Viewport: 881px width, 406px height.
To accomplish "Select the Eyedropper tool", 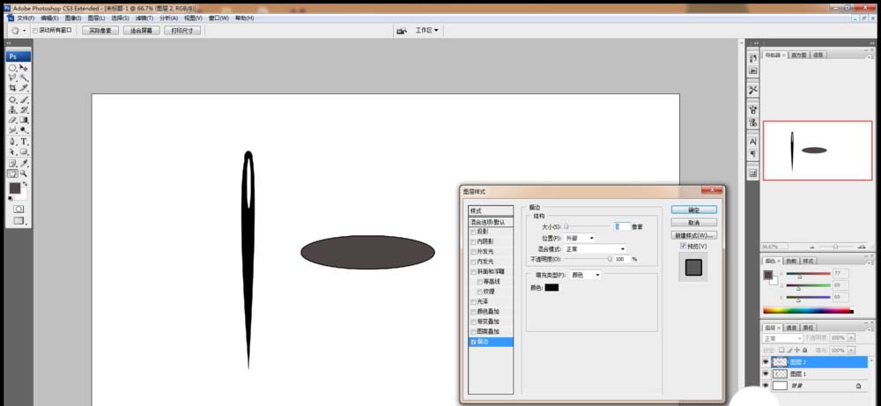I will [x=24, y=164].
